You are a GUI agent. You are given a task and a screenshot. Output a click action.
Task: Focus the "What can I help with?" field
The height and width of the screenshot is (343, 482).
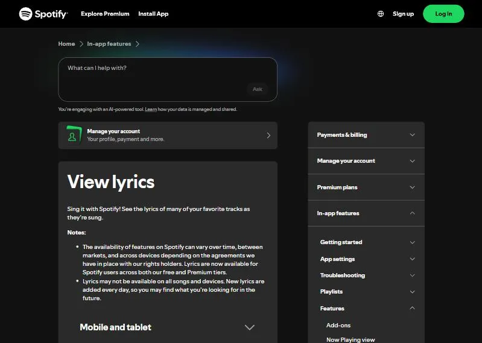[168, 80]
